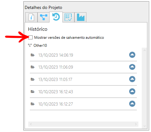Click vertical scrollbar down arrow
This screenshot has height=132, width=151.
(x=145, y=126)
